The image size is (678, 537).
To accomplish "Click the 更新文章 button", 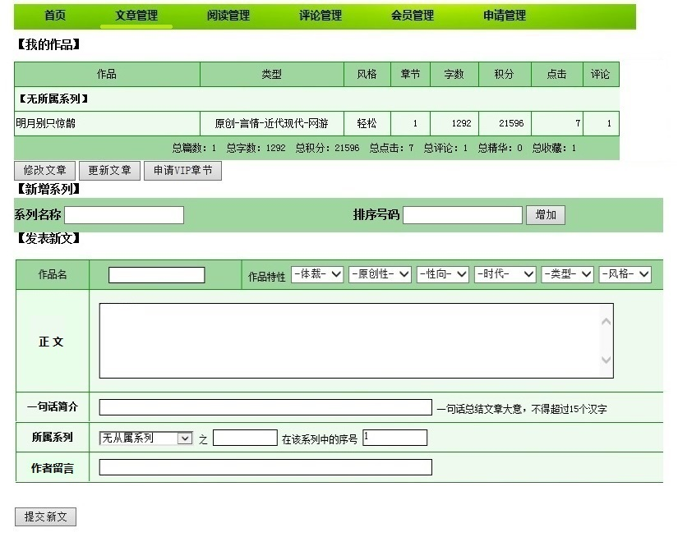I will (110, 171).
